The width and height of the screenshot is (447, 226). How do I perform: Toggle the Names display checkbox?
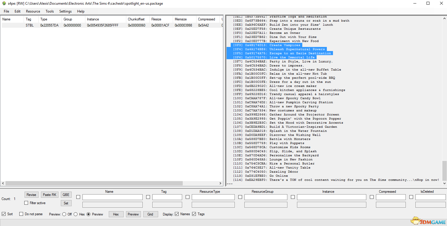click(x=177, y=214)
